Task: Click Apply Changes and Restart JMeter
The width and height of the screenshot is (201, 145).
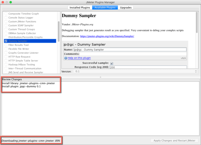Action: (174, 140)
